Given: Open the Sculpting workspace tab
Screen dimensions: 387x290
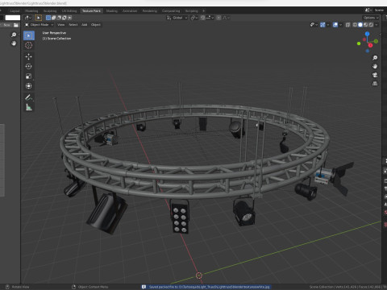Looking at the screenshot, I should (x=50, y=11).
